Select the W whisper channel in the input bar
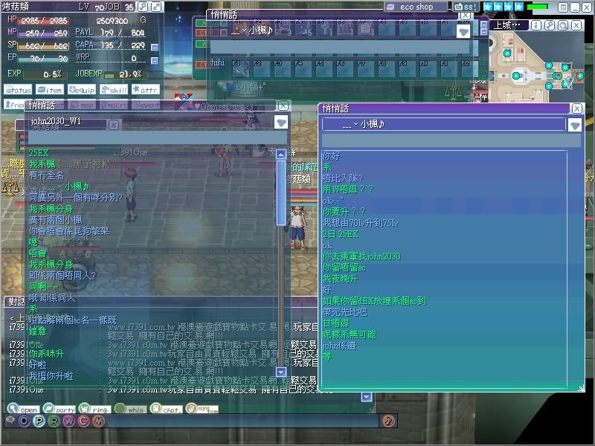 (x=68, y=421)
